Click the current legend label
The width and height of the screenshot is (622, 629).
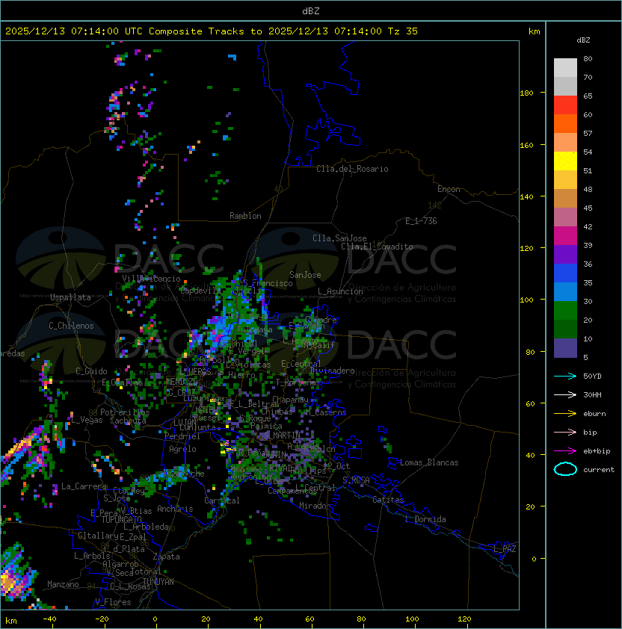tap(599, 470)
